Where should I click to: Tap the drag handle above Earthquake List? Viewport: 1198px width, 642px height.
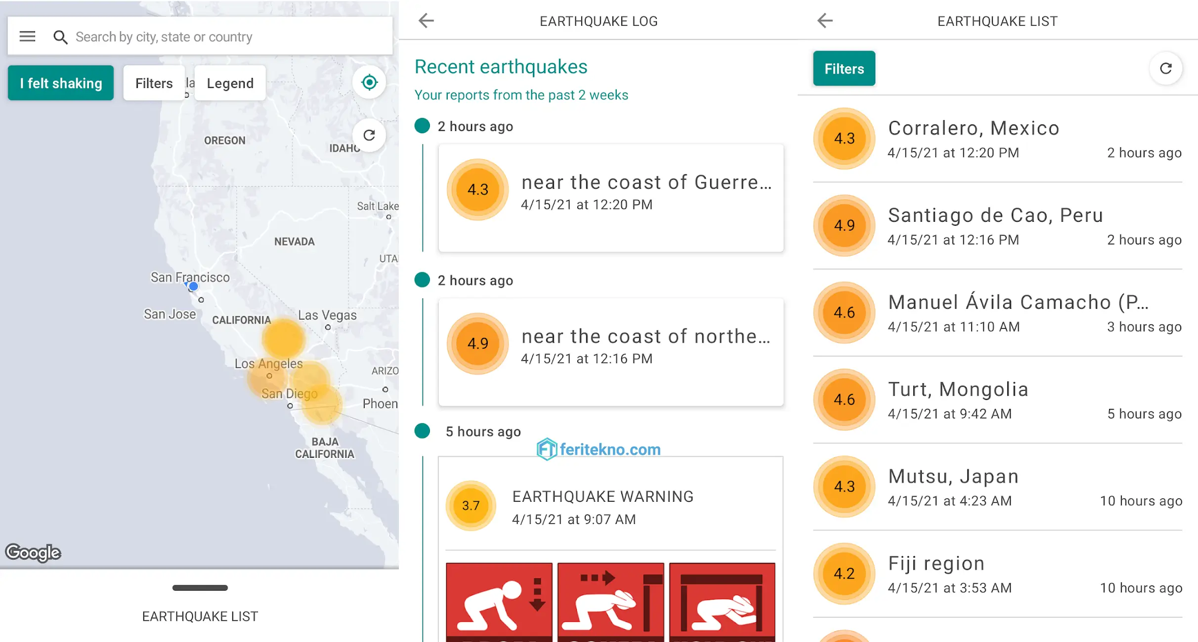coord(200,588)
